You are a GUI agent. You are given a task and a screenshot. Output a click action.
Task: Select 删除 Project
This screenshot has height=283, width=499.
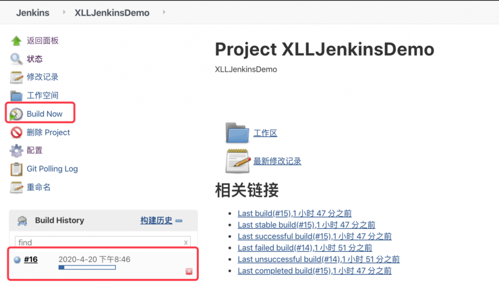pyautogui.click(x=48, y=132)
